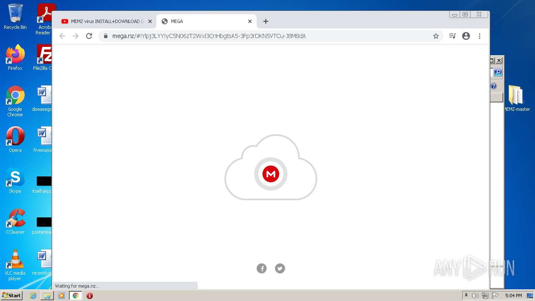Launch CCleaner desktop shortcut
The width and height of the screenshot is (535, 301).
click(x=15, y=222)
